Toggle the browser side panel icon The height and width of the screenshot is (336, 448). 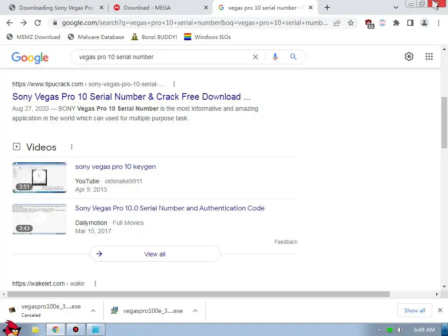point(410,23)
